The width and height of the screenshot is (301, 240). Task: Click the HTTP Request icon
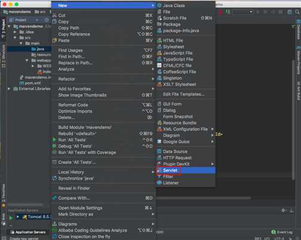click(159, 158)
